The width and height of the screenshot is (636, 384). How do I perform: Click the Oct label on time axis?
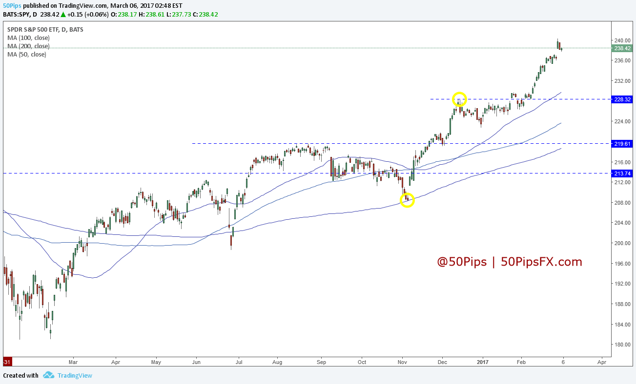click(362, 362)
